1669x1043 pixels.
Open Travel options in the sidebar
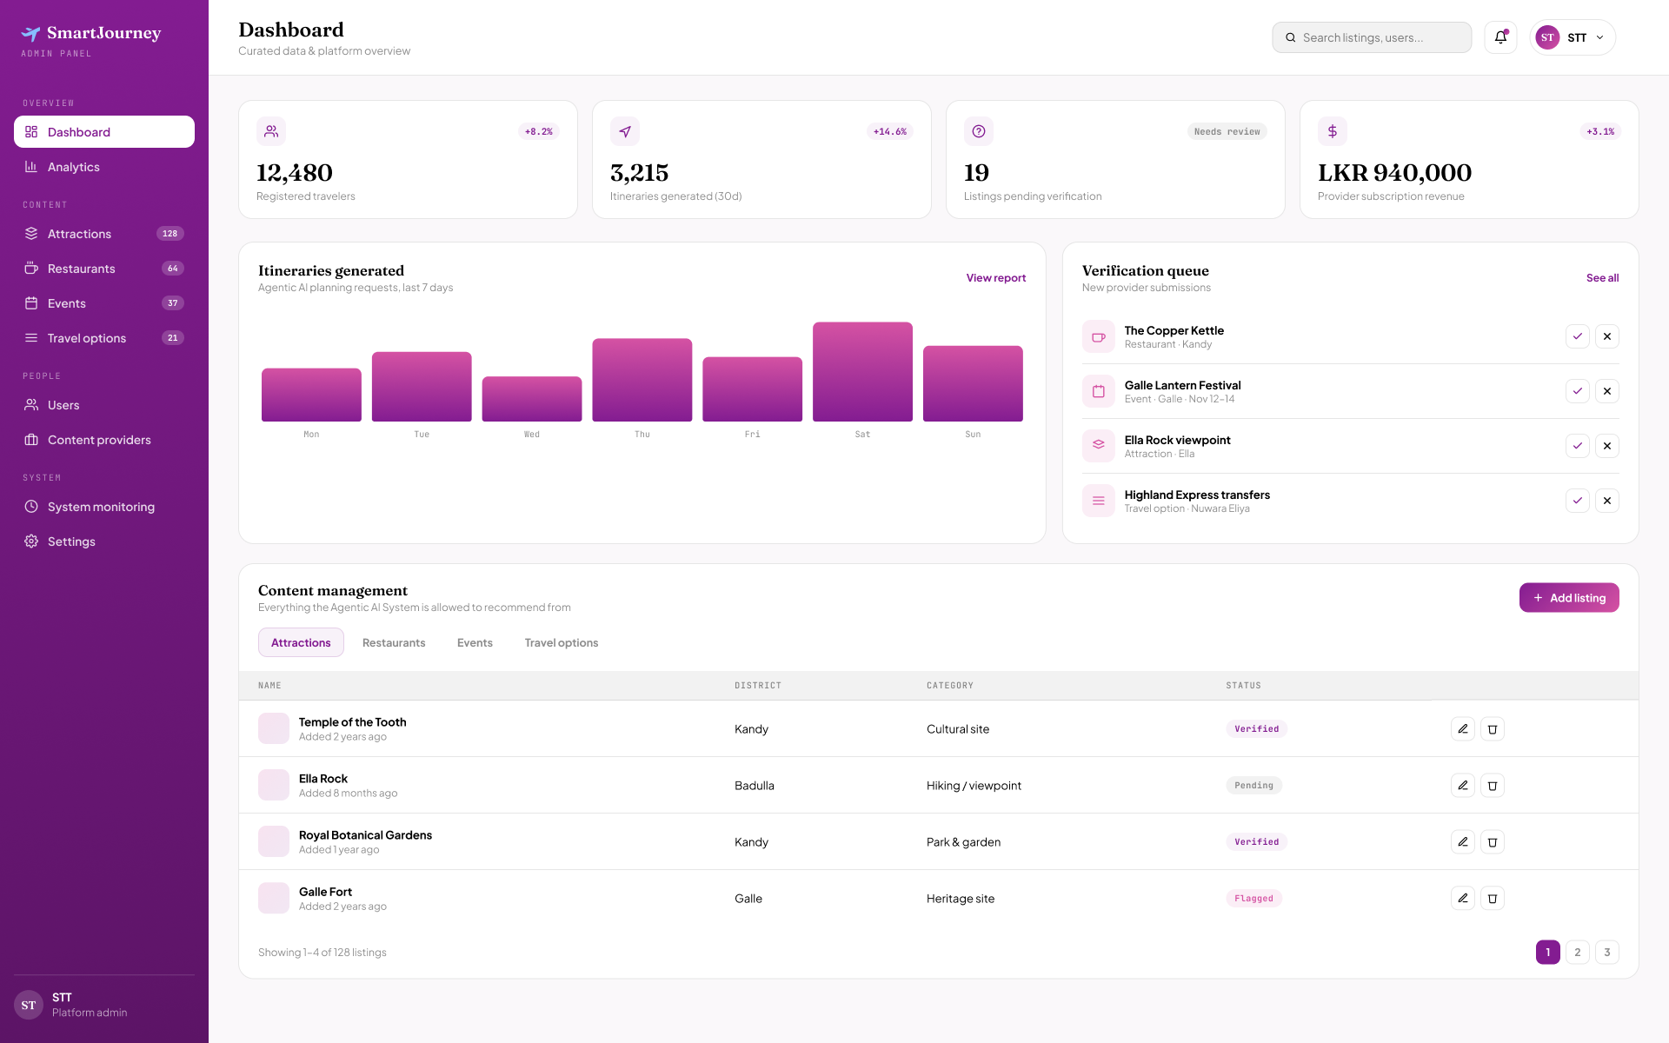click(104, 338)
